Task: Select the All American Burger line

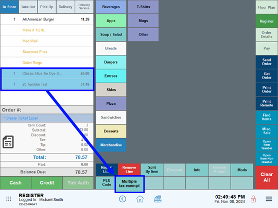Action: 47,20
